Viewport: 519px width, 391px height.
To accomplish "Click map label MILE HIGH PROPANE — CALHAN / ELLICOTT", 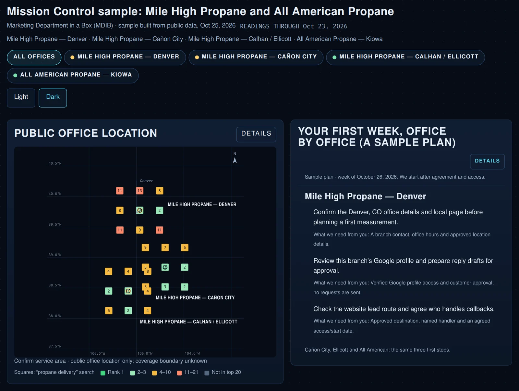I will (189, 322).
